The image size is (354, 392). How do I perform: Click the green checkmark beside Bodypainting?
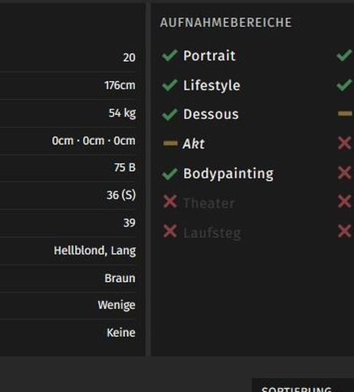coord(170,174)
